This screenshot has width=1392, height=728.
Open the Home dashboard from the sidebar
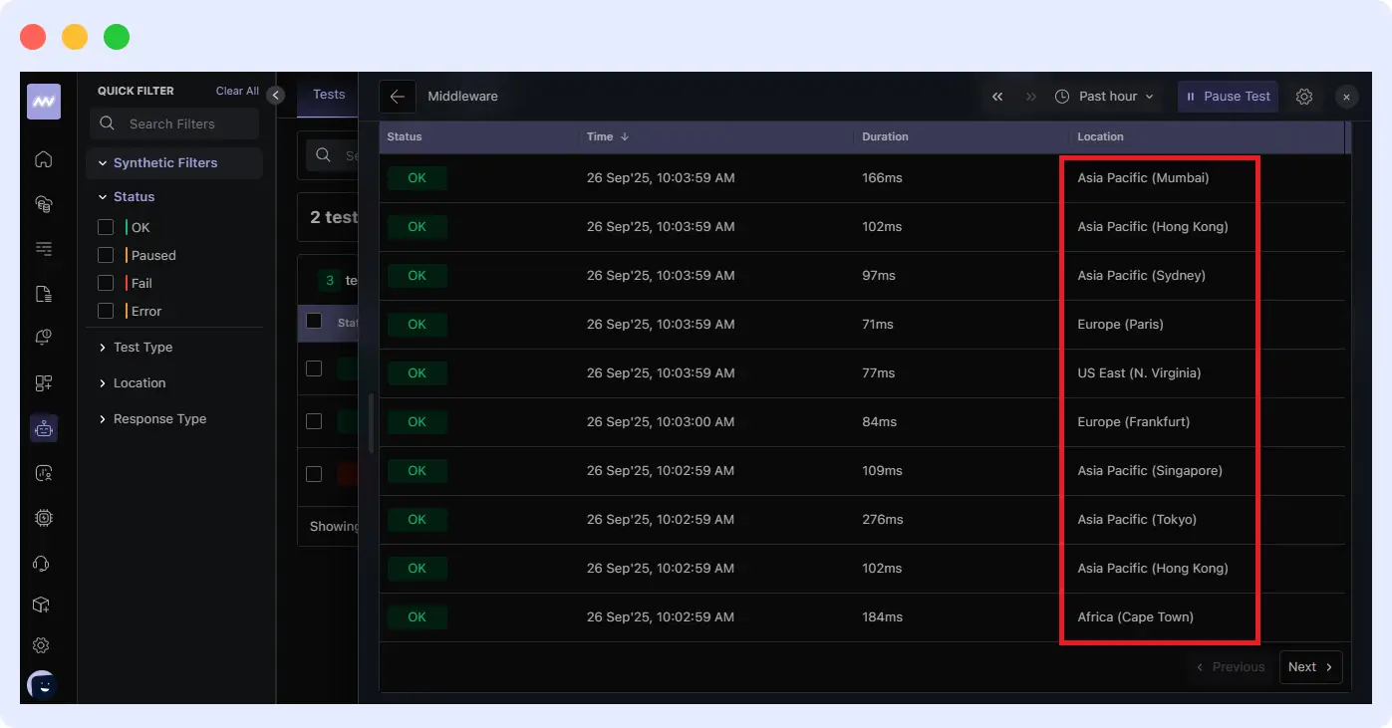[x=43, y=158]
